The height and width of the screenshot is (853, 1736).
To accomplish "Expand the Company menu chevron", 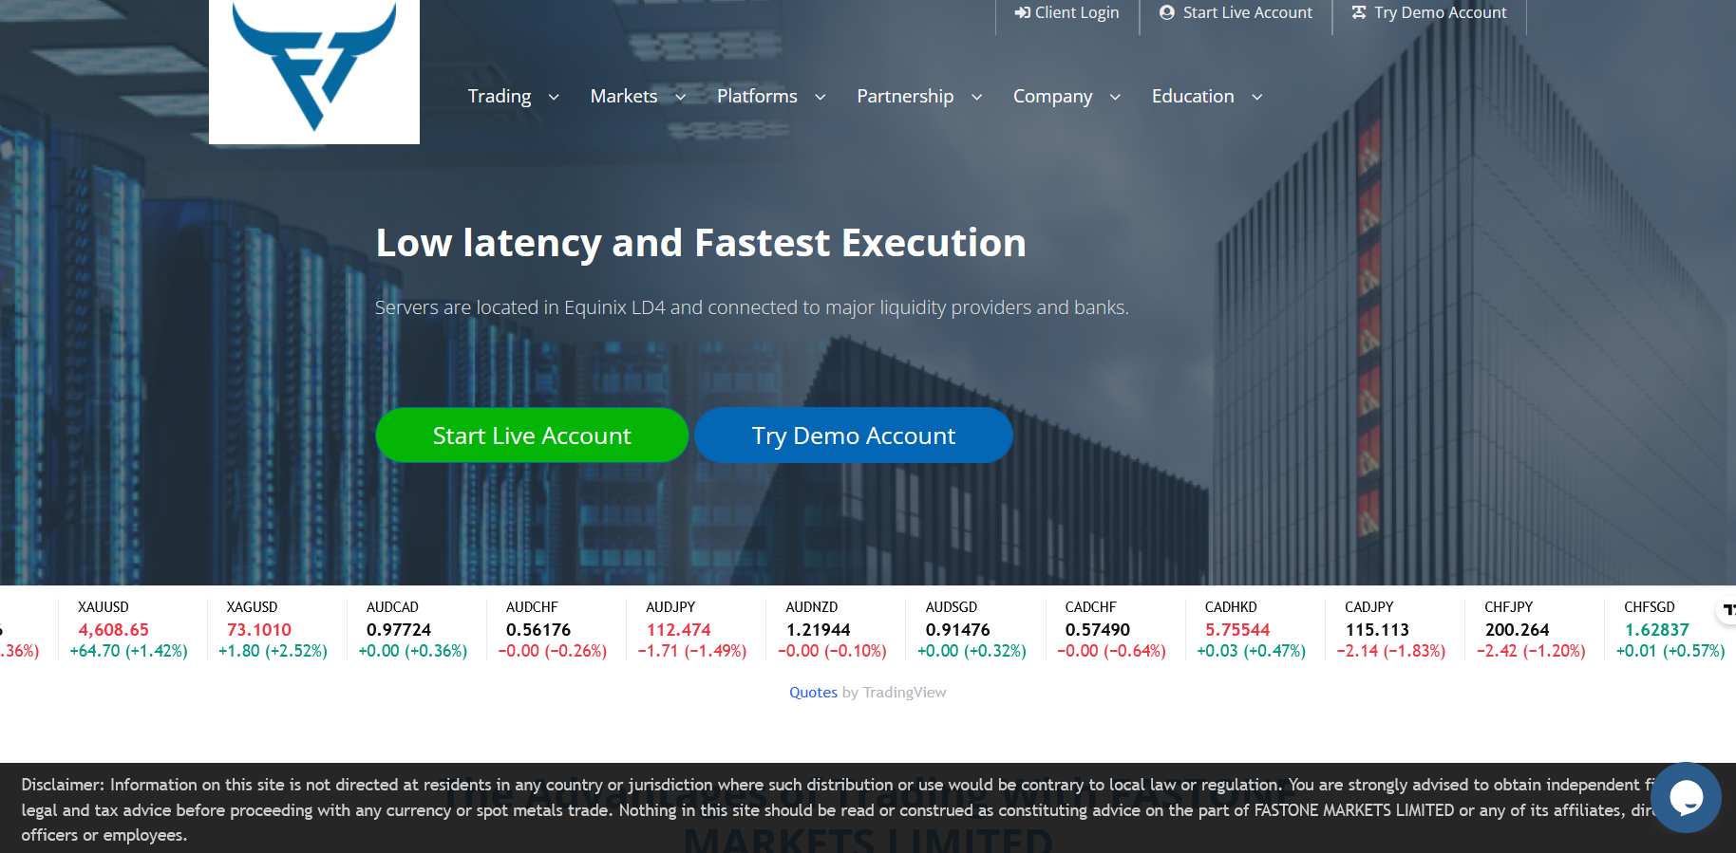I will [1115, 97].
